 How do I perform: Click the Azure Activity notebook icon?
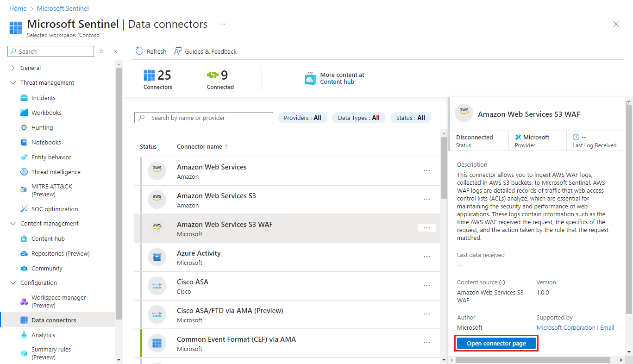click(157, 257)
